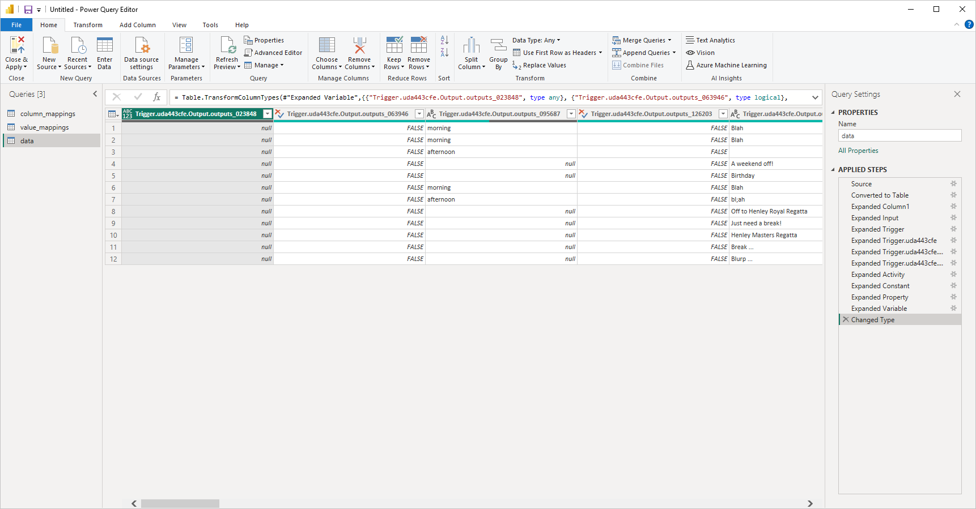Viewport: 976px width, 509px height.
Task: Open the New Source icon
Action: [x=49, y=45]
